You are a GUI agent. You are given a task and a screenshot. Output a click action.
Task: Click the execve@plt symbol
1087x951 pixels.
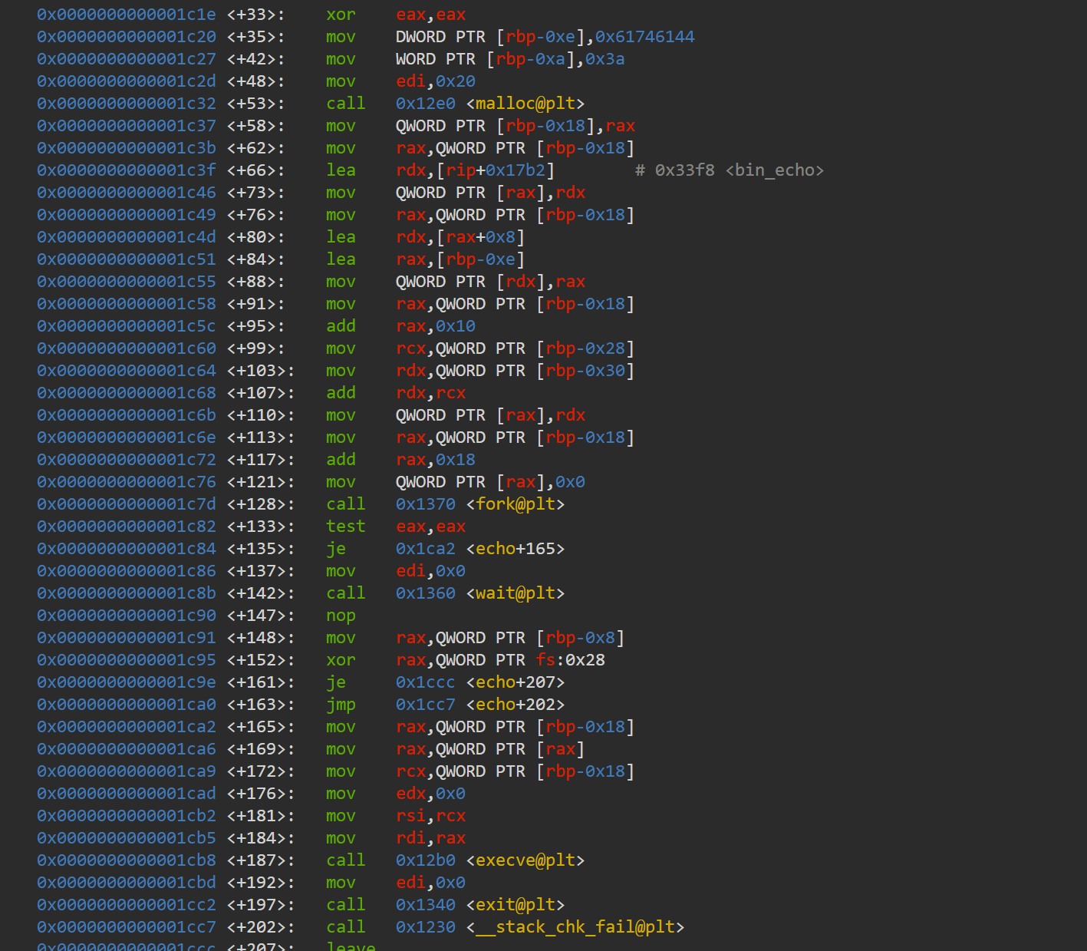click(x=525, y=860)
